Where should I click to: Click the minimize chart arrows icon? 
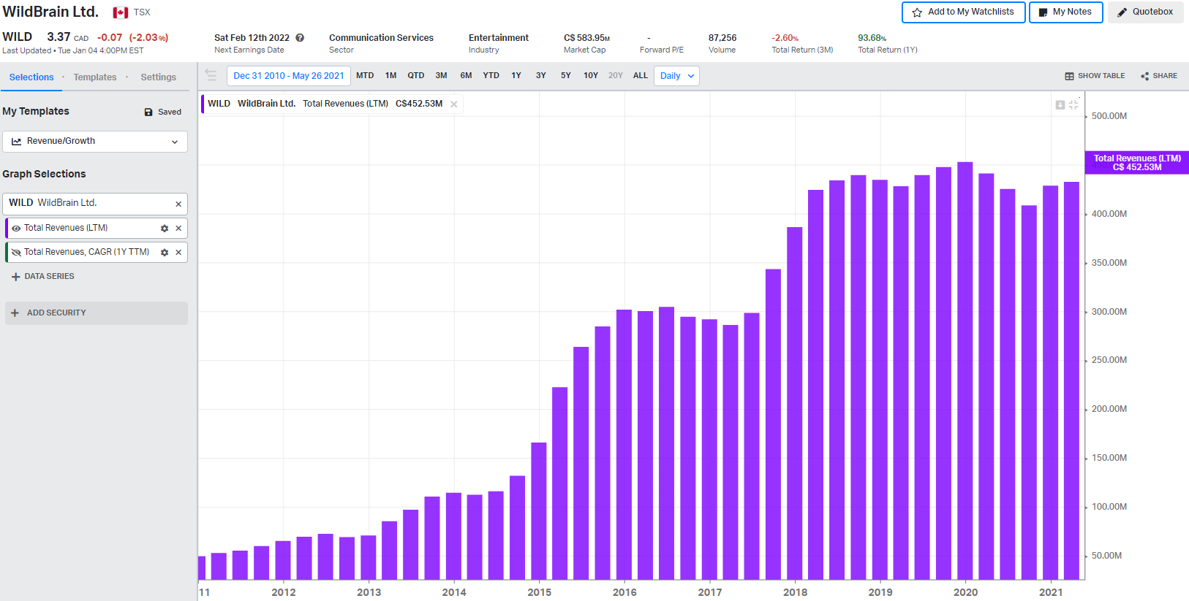[1073, 105]
